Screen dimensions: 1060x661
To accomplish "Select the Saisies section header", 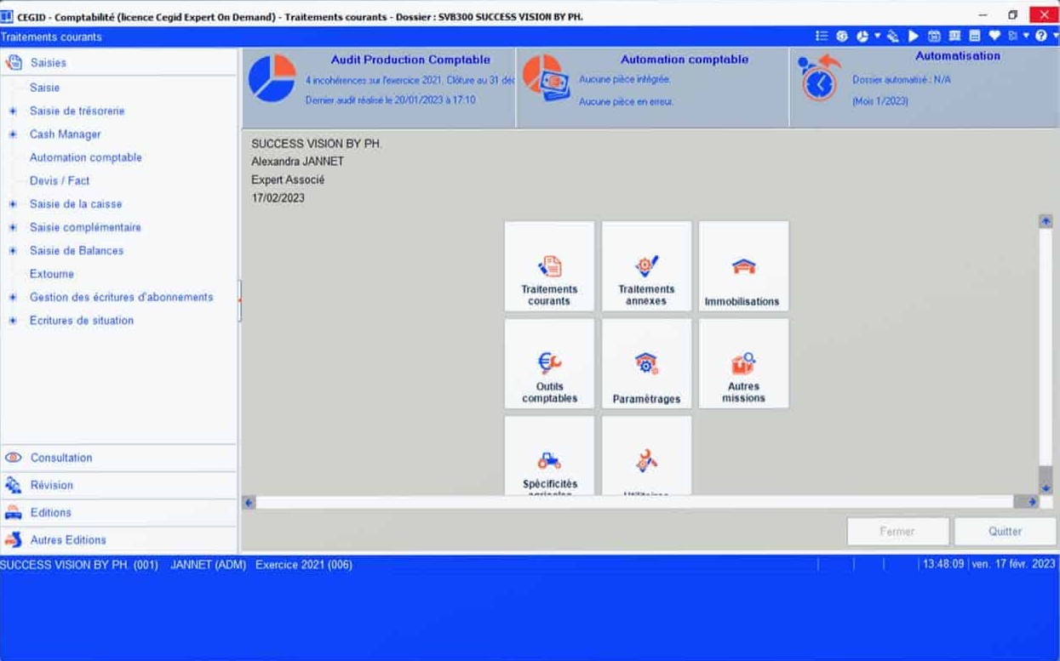I will pyautogui.click(x=118, y=62).
